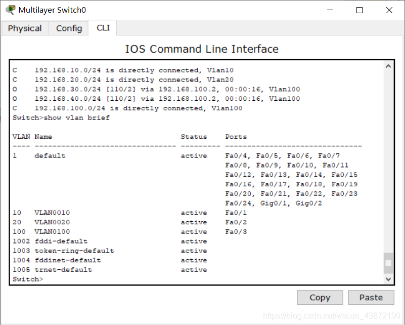Click the Multilayer Switch0 window icon

pos(10,10)
